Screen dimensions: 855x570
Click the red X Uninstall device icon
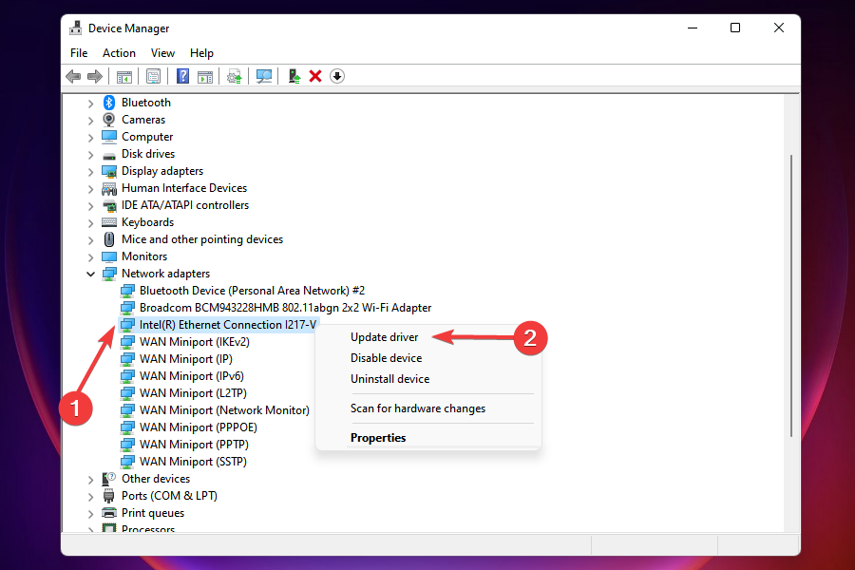pyautogui.click(x=315, y=76)
